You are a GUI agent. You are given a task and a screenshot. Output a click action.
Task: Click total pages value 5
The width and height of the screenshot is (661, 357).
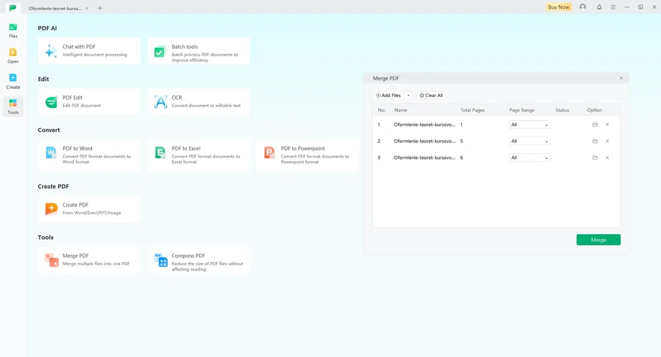click(x=461, y=141)
